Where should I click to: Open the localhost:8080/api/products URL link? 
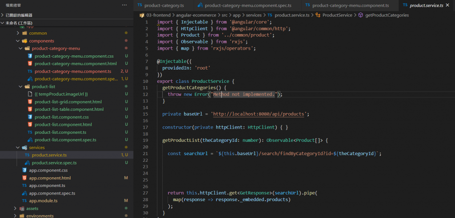[258, 114]
